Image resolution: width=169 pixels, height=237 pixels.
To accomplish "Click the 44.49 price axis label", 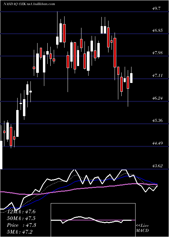I will pyautogui.click(x=158, y=143).
